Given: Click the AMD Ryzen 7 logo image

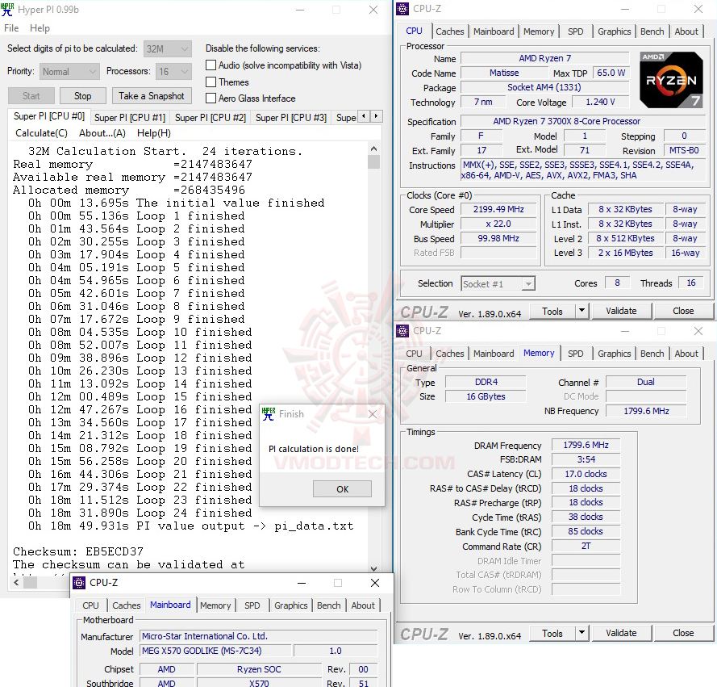Looking at the screenshot, I should pos(671,80).
